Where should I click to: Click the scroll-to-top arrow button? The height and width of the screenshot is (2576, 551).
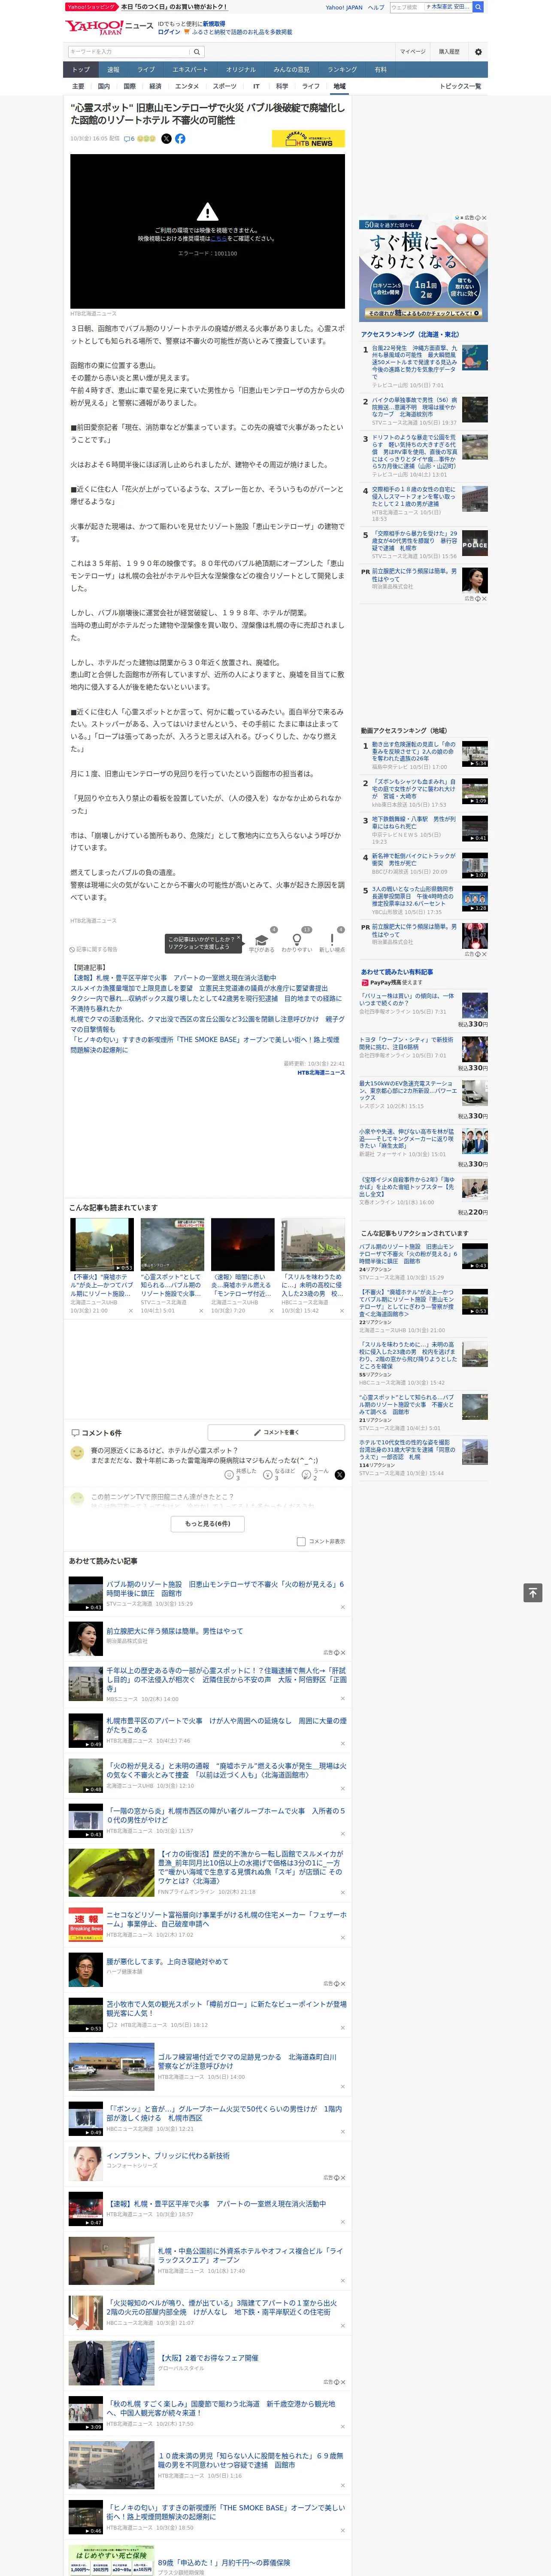tap(533, 1593)
